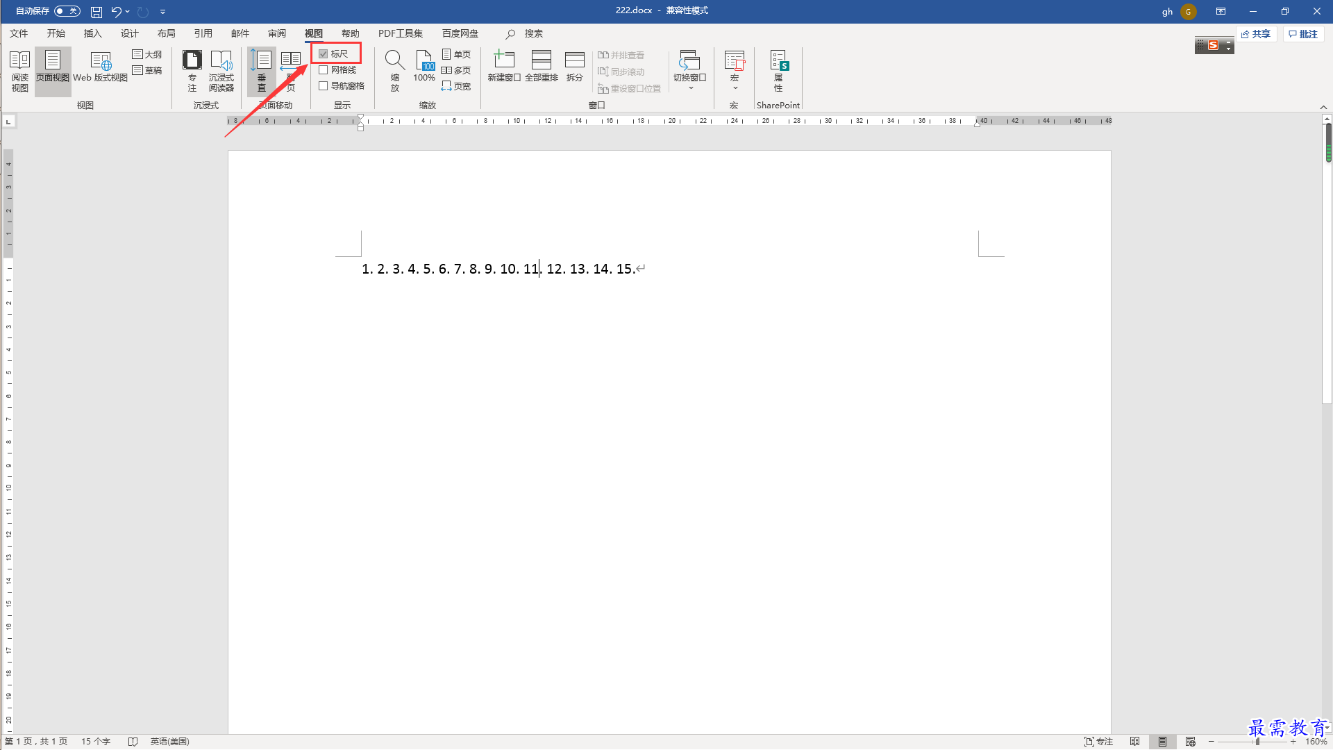
Task: Select Print Layout in status bar
Action: click(1162, 742)
